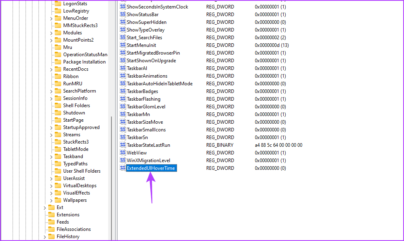The image size is (404, 241).
Task: Click the folder icon of Shell Folders
Action: 58,106
